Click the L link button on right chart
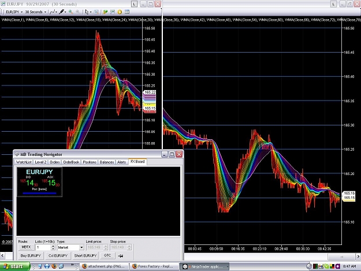The width and height of the screenshot is (361, 271). pos(333,4)
